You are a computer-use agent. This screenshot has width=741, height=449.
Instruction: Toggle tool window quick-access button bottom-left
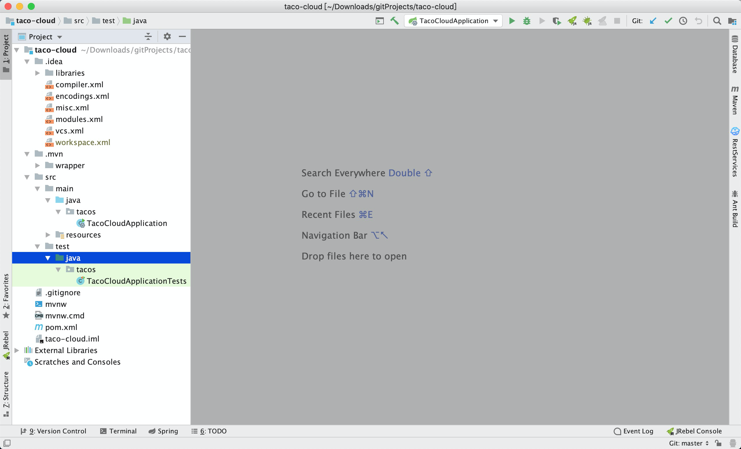pos(7,443)
